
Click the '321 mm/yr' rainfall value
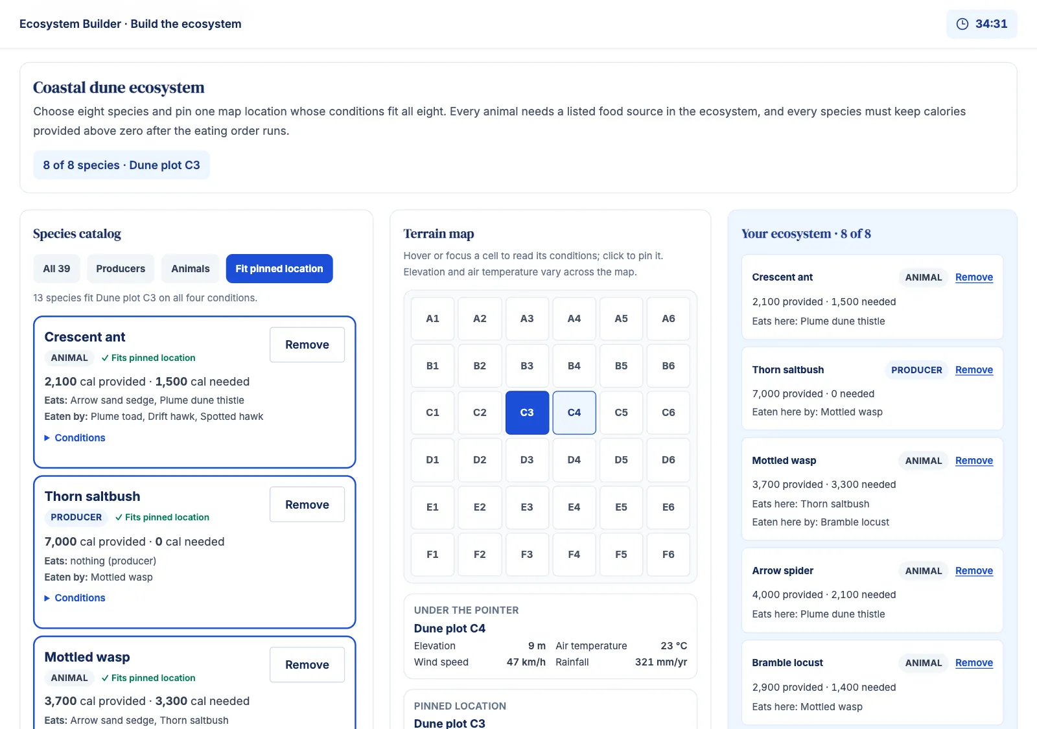click(x=661, y=662)
